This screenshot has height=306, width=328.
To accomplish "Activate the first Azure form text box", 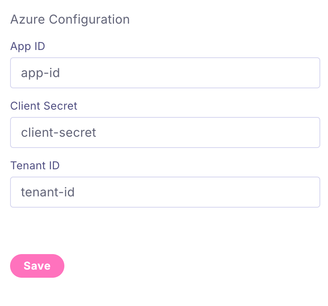I will tap(165, 73).
